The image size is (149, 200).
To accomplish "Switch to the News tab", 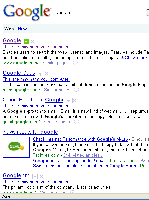I will click(23, 29).
